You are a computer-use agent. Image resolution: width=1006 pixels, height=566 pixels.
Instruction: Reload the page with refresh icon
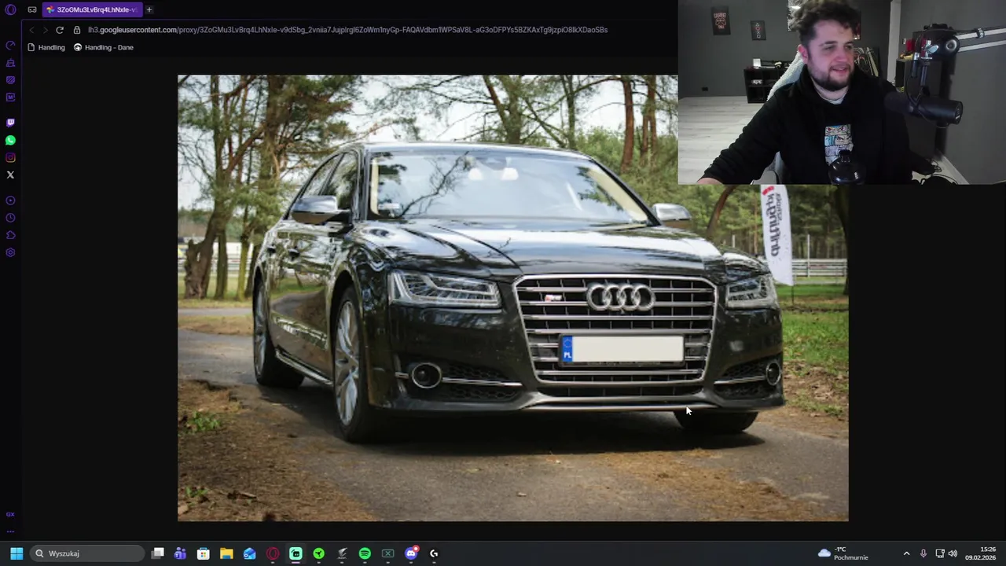click(60, 30)
